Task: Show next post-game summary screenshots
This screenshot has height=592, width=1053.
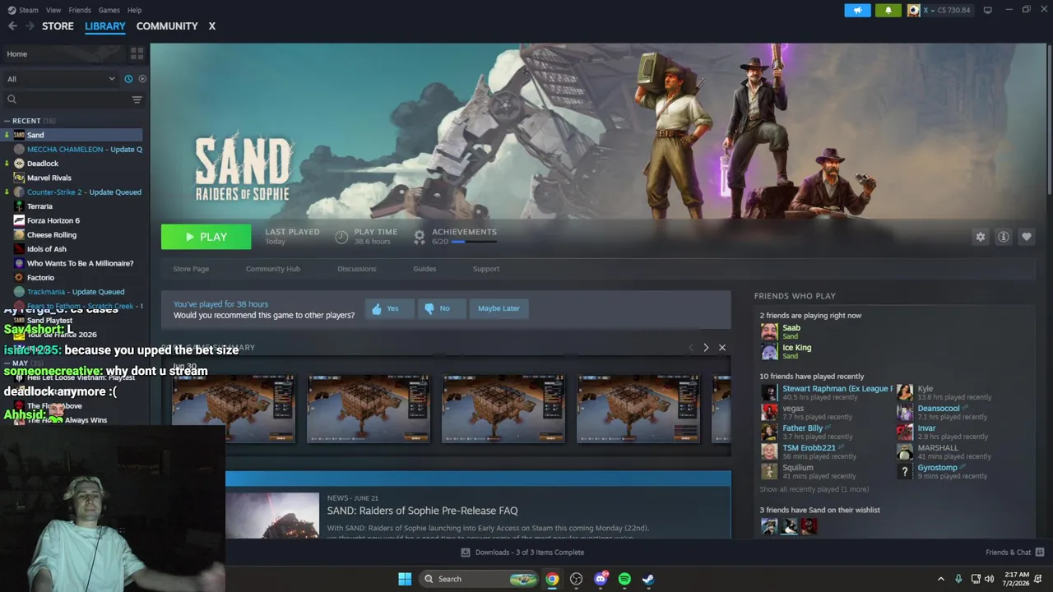Action: coord(706,348)
